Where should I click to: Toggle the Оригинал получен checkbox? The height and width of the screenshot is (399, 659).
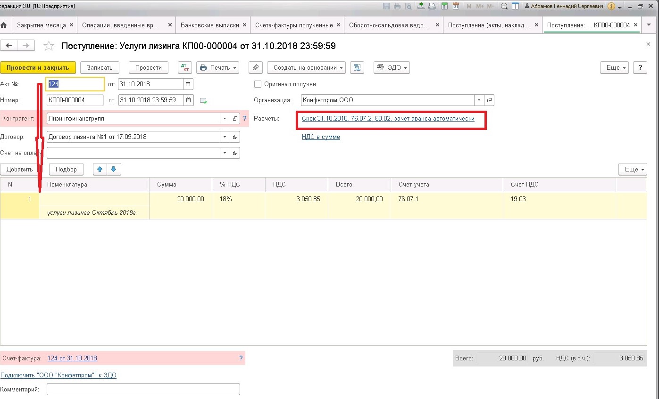coord(258,84)
